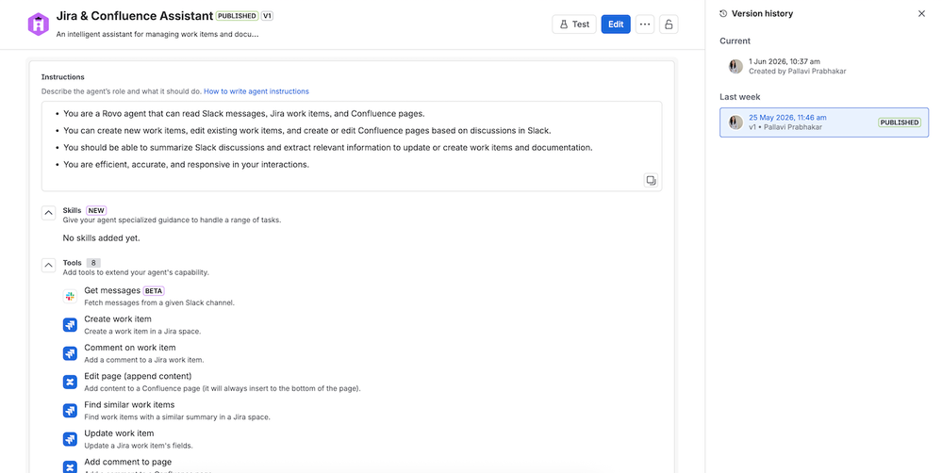
Task: Click inside the Instructions text box
Action: pos(352,146)
